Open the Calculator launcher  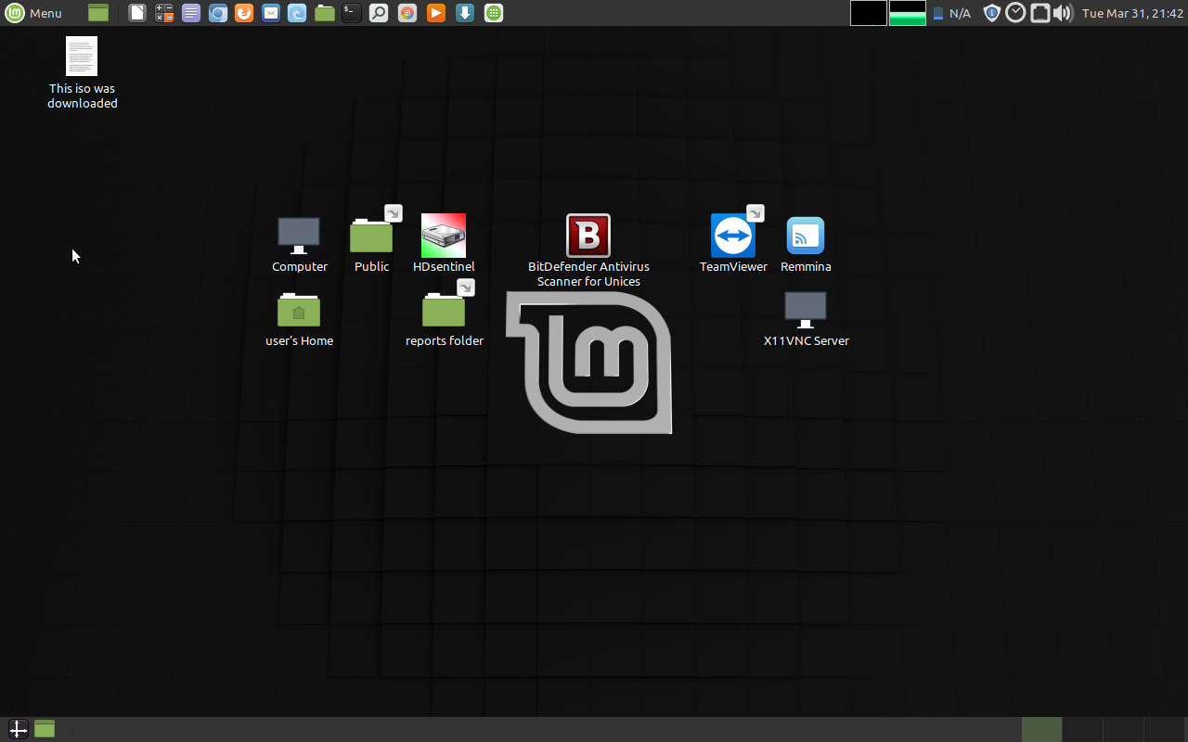coord(164,13)
